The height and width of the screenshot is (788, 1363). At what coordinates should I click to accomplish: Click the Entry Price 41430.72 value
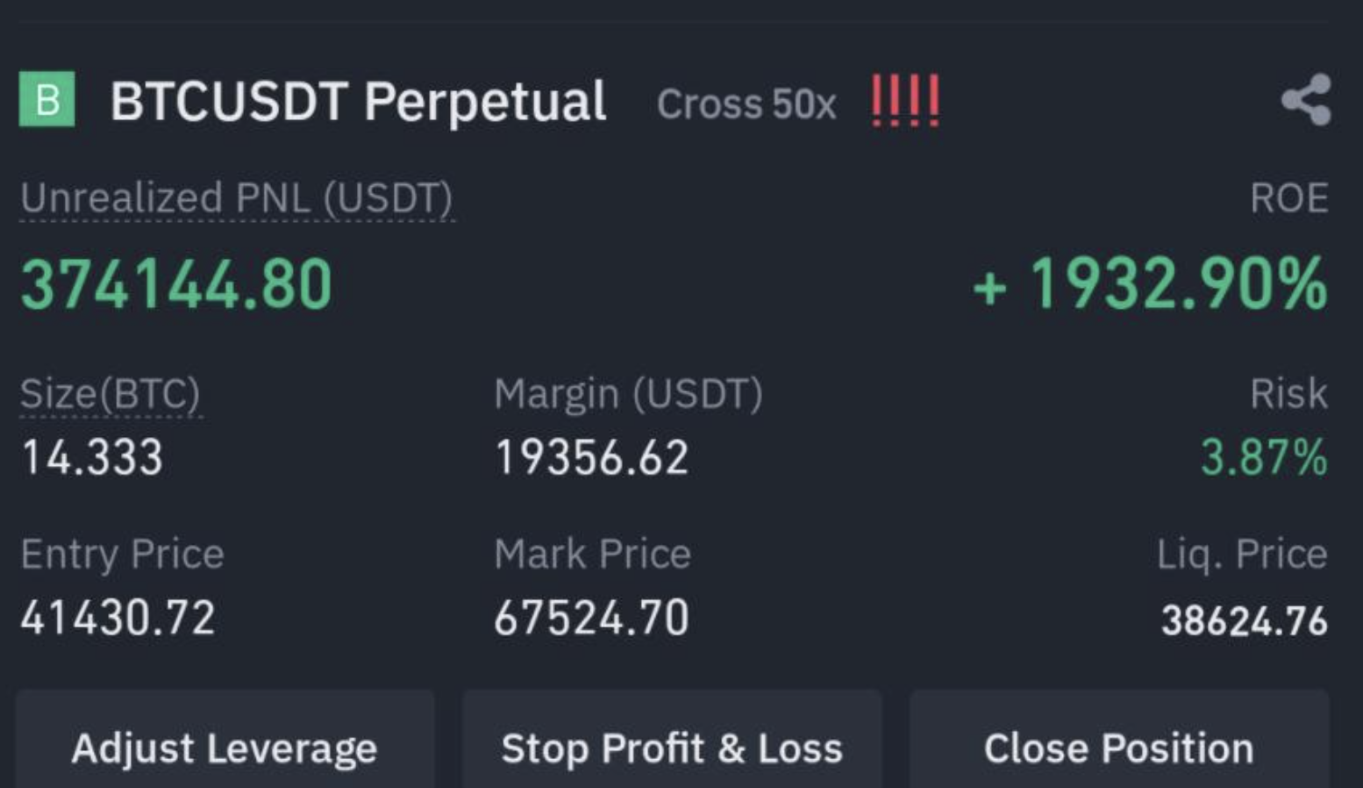pos(118,618)
